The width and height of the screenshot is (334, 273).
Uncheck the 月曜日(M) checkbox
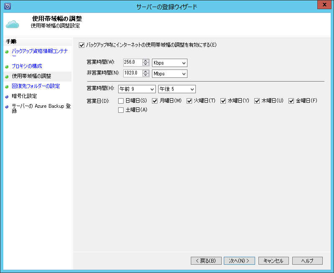tap(154, 101)
